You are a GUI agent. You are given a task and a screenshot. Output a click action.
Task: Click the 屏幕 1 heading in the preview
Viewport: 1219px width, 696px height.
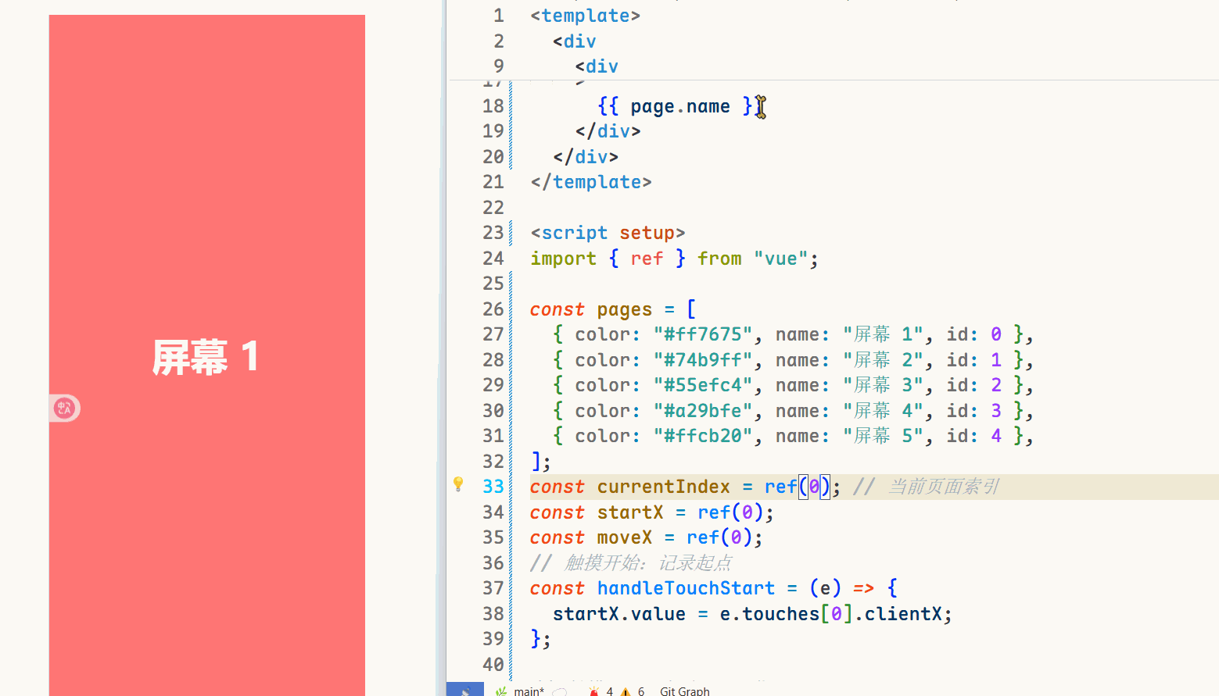coord(206,357)
